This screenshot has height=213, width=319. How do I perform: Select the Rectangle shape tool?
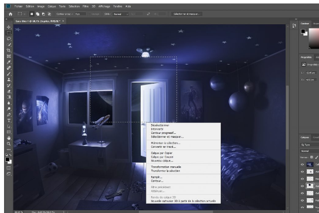pos(9,132)
